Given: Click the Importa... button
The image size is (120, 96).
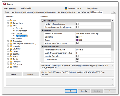Looking at the screenshot, I should 31,74.
